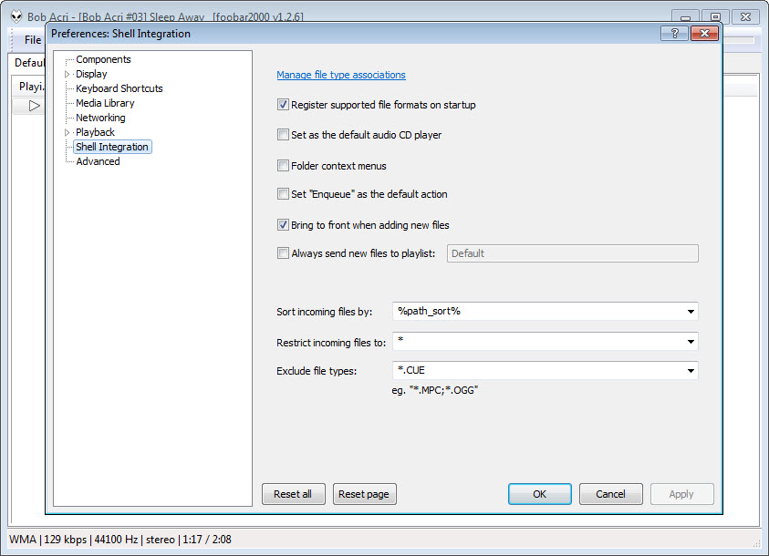Open Exclude file types dropdown
This screenshot has height=556, width=769.
coord(691,371)
